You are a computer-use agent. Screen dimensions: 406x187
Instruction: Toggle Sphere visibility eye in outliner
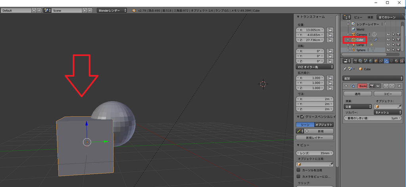(x=388, y=50)
